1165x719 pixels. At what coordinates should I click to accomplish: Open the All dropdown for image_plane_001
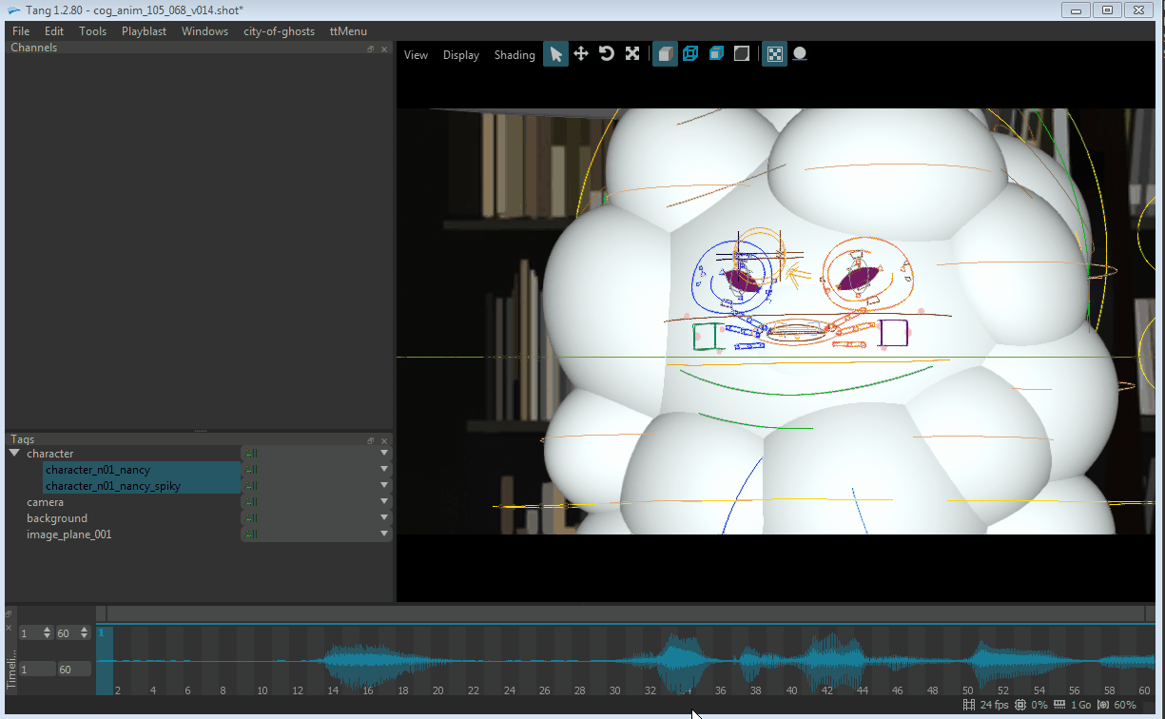coord(384,534)
